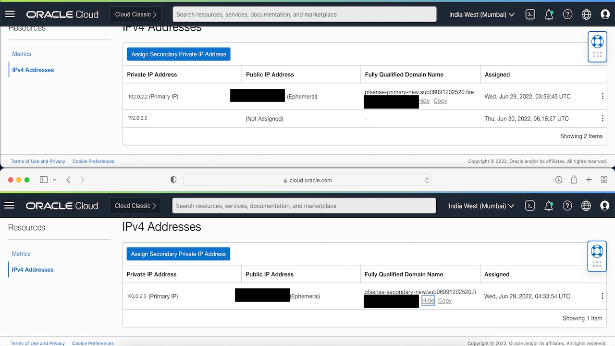Image resolution: width=615 pixels, height=346 pixels.
Task: Open the user profile avatar menu
Action: [604, 205]
